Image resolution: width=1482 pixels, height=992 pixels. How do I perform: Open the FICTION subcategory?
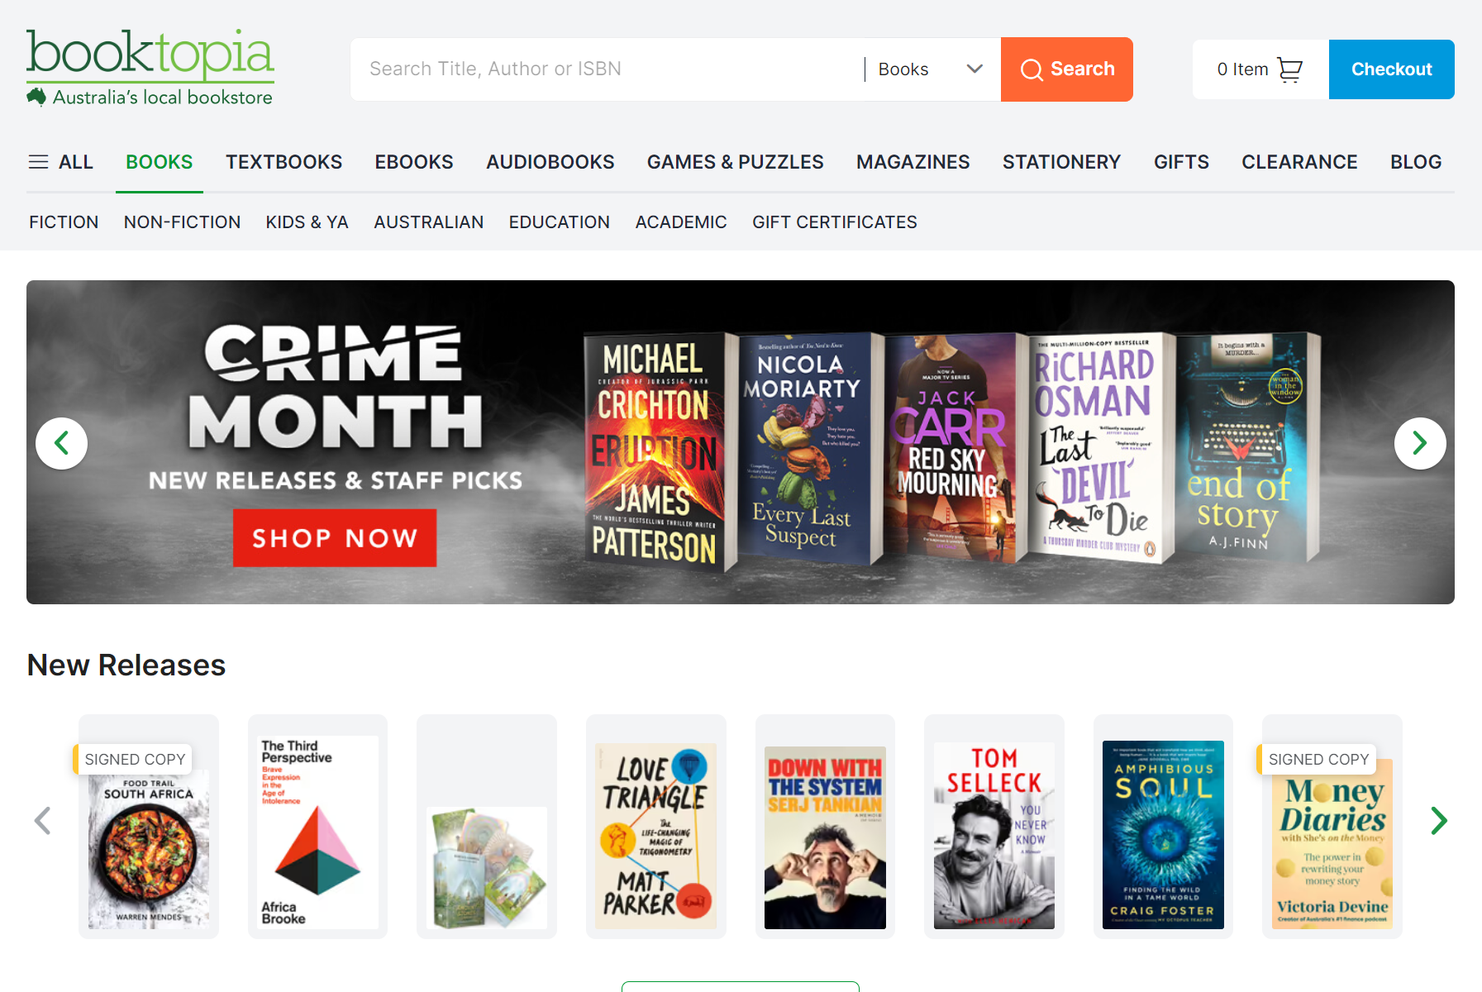[64, 222]
